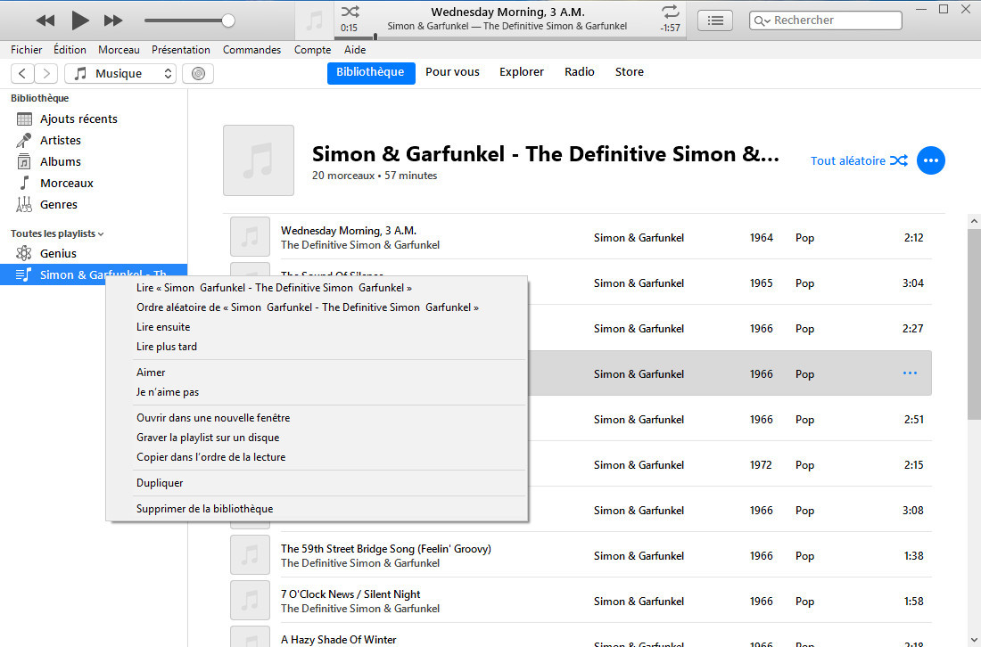Open the Présentation menu

(x=181, y=50)
